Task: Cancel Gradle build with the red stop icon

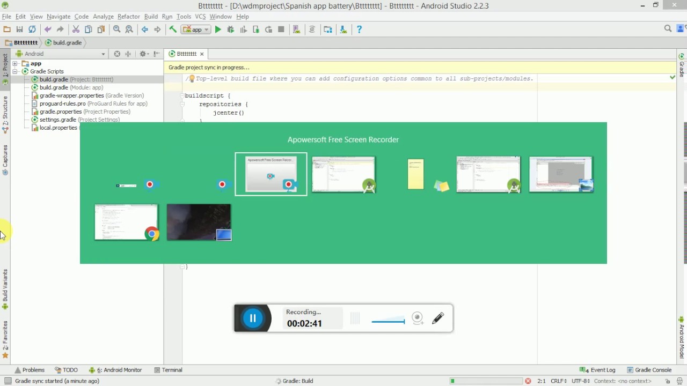Action: click(x=528, y=381)
